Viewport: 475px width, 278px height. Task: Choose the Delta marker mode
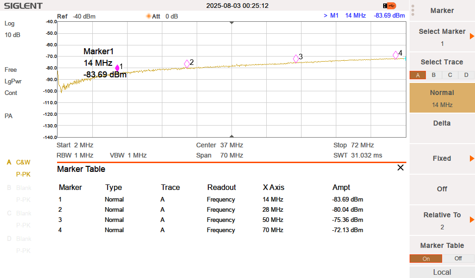click(442, 123)
